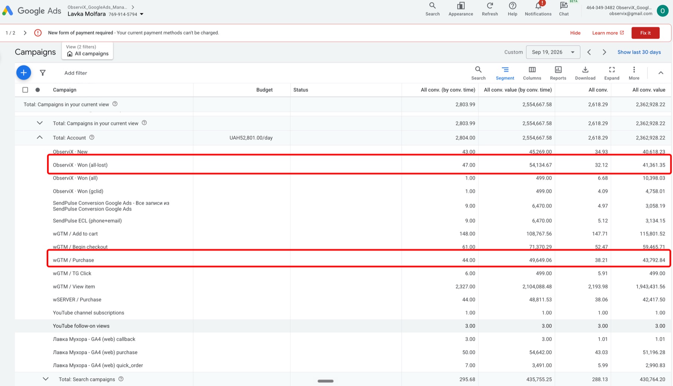Modify table Columns
Image resolution: width=673 pixels, height=386 pixels.
532,73
